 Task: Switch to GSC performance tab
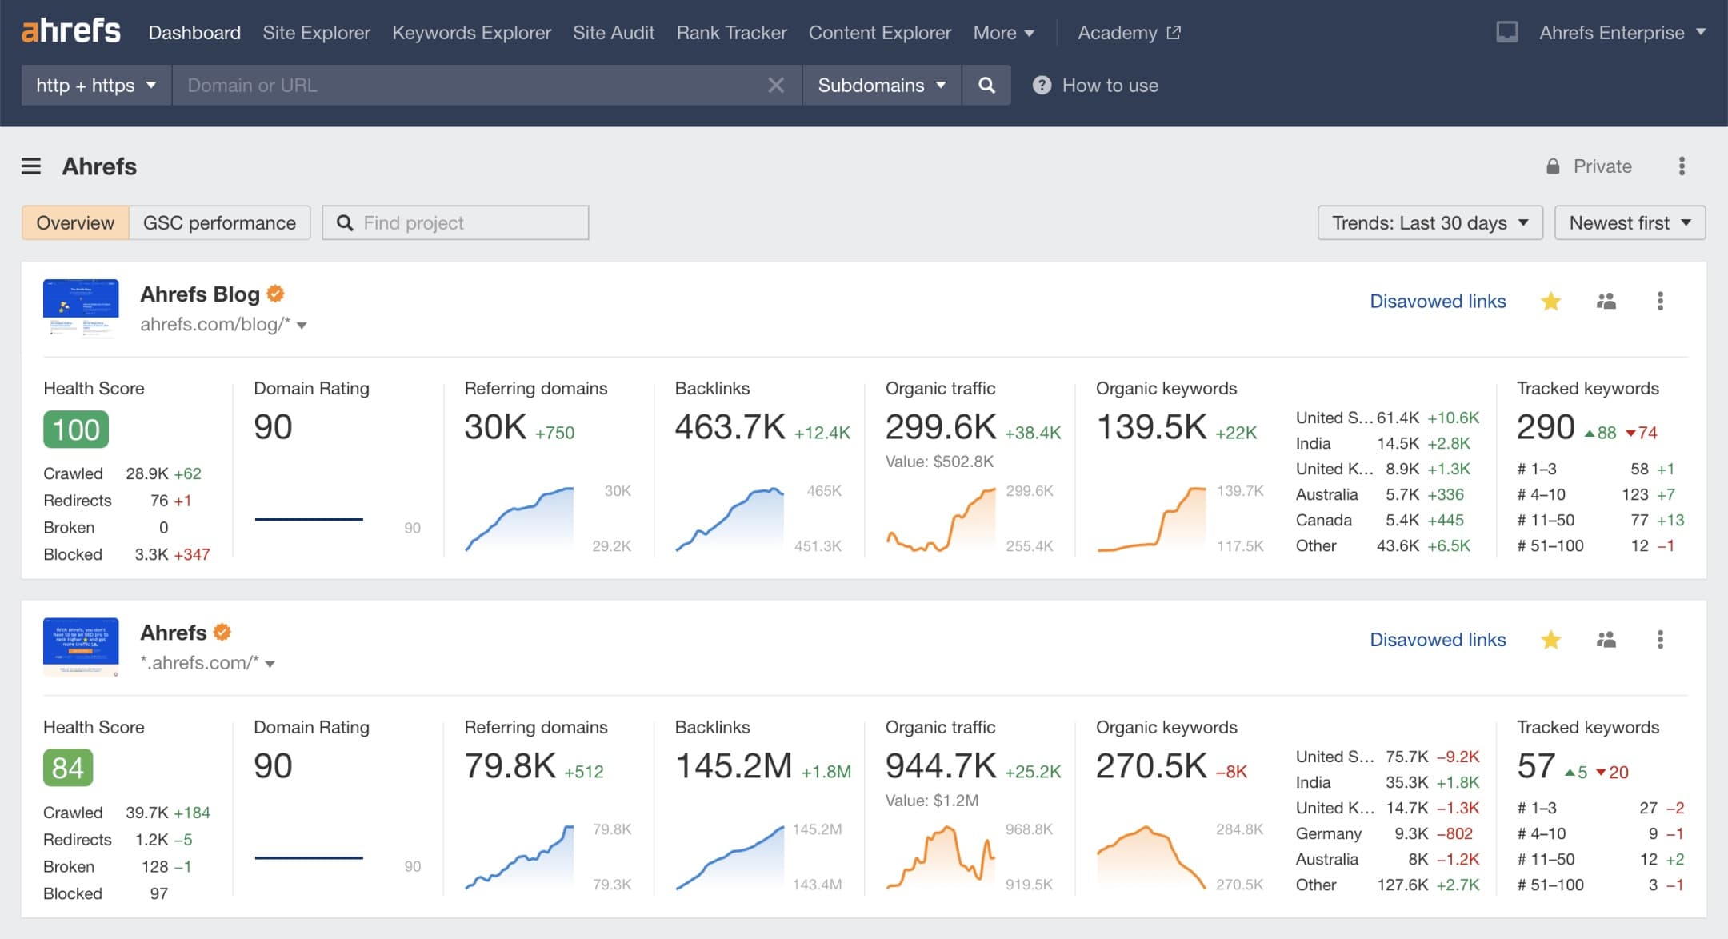pyautogui.click(x=218, y=223)
